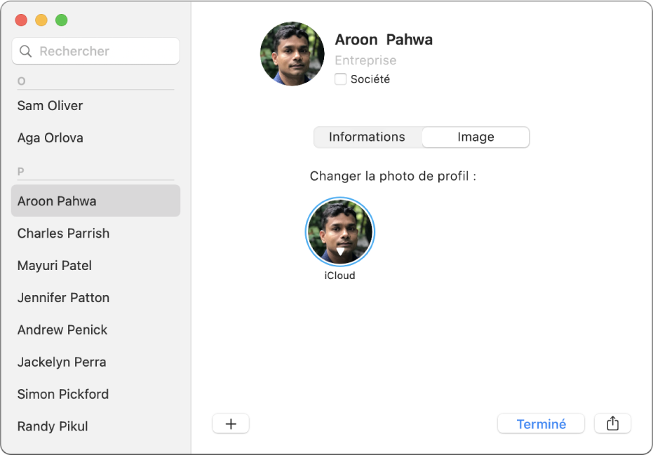Screen dimensions: 653x455
Task: Select contact Jennifer Patton
Action: point(63,298)
